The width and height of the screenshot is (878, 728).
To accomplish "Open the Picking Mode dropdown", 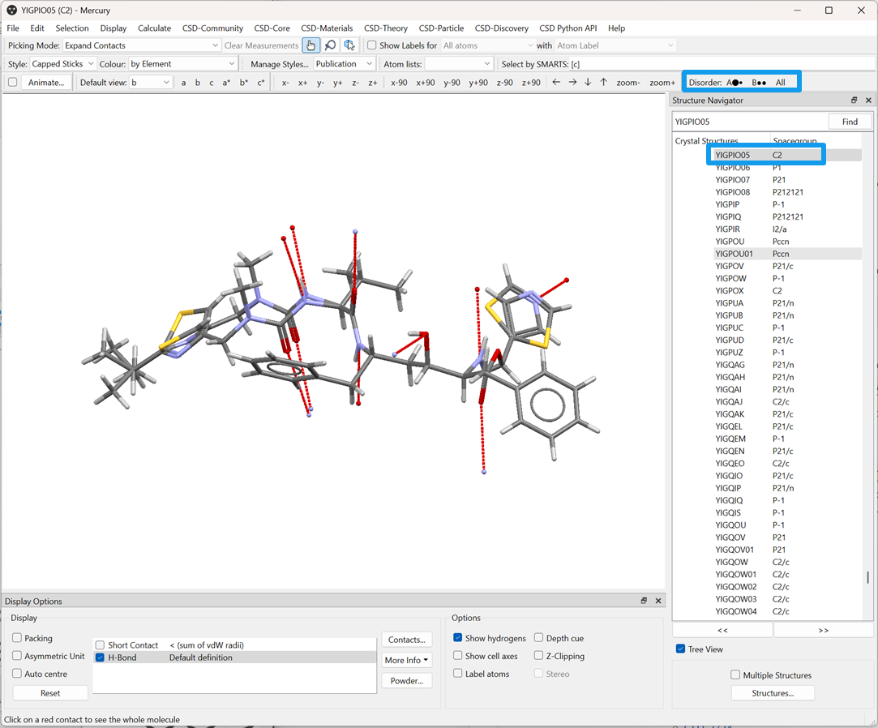I will (141, 45).
